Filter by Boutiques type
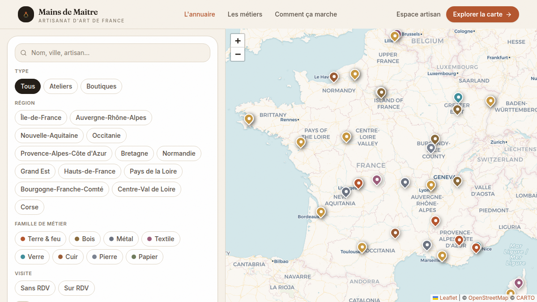 pos(101,86)
